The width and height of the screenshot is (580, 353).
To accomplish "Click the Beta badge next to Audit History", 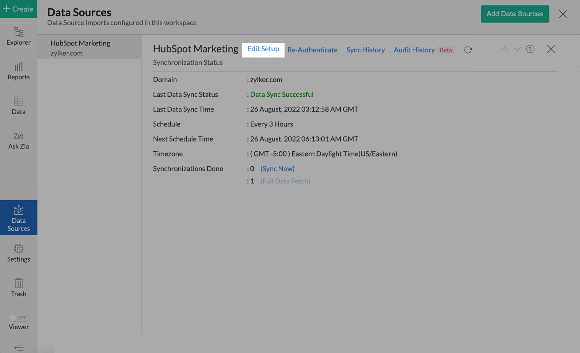I will coord(446,50).
